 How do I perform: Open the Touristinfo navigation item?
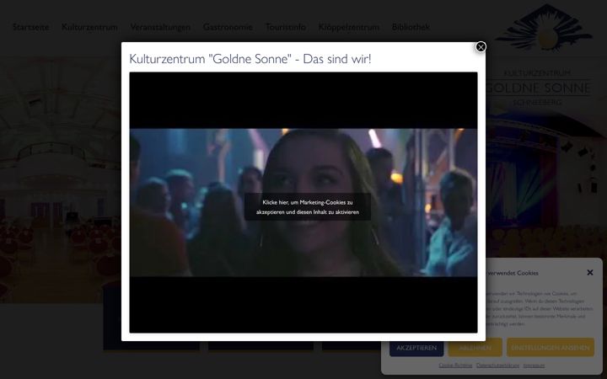[x=285, y=27]
